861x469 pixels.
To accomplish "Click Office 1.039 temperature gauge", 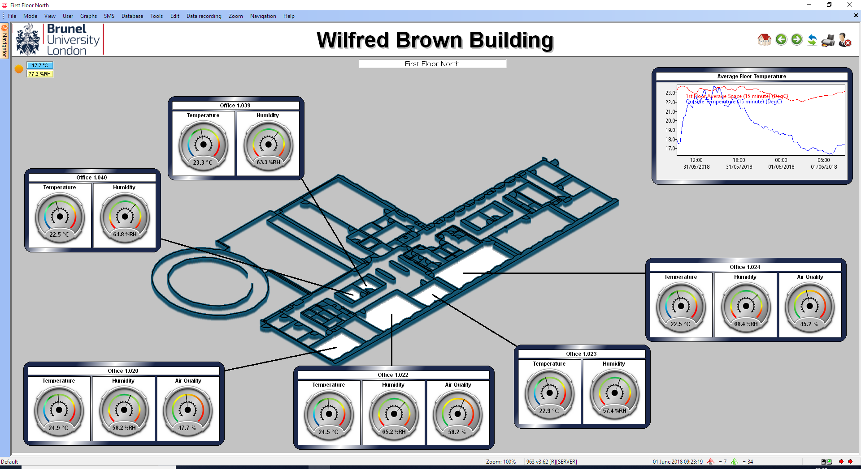I will click(x=203, y=145).
